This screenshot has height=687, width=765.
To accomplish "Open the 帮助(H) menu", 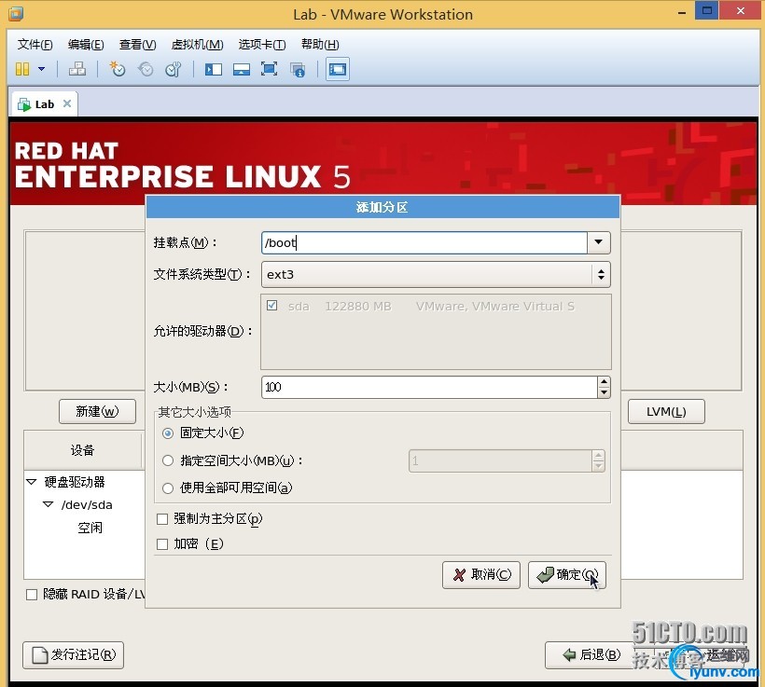I will pos(320,45).
